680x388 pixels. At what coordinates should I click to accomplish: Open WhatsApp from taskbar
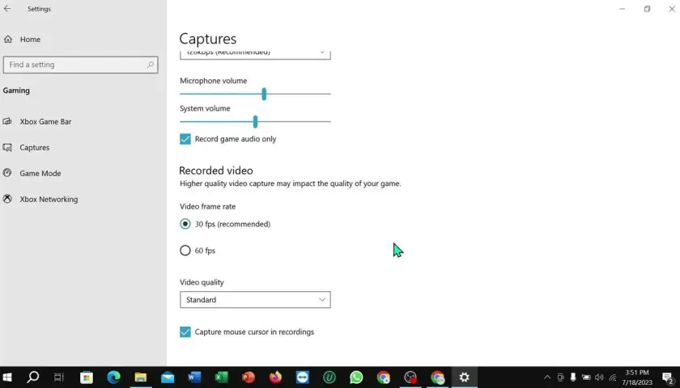[356, 377]
